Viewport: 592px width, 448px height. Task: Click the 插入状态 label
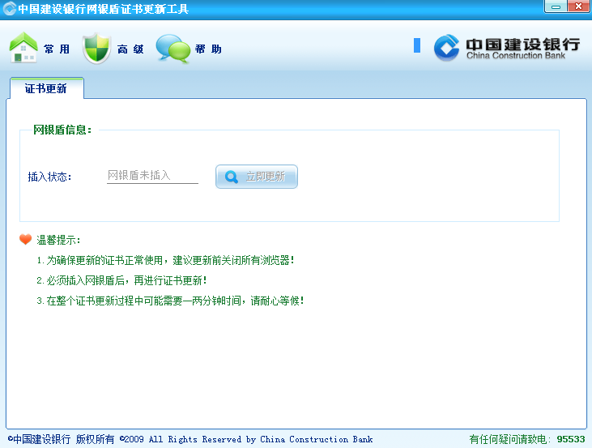pos(49,177)
